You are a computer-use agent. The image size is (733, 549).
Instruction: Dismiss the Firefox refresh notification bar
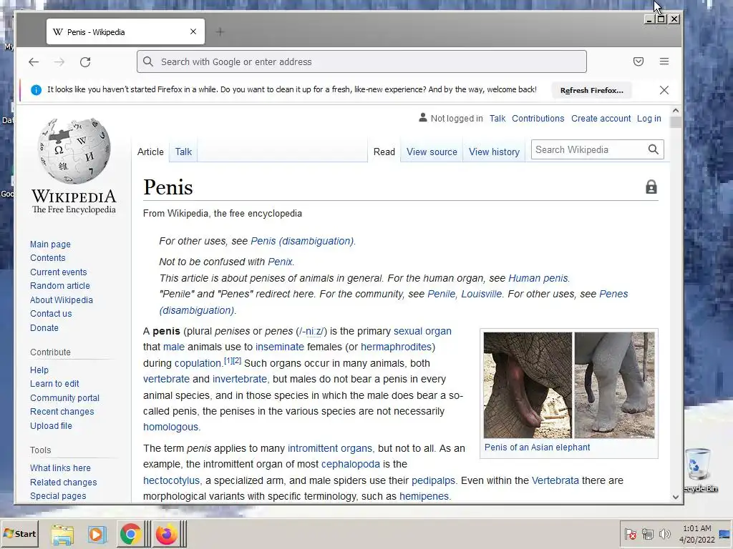click(664, 90)
